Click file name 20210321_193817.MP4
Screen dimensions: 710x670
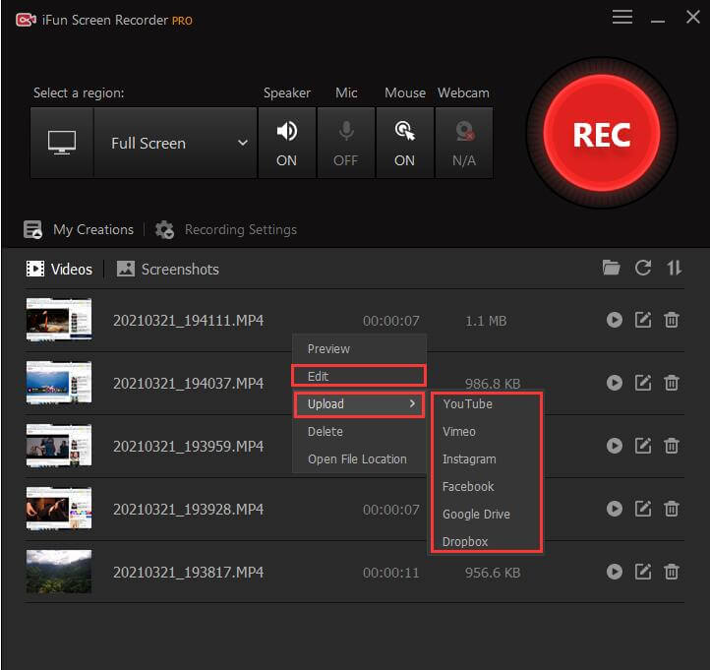tap(189, 573)
